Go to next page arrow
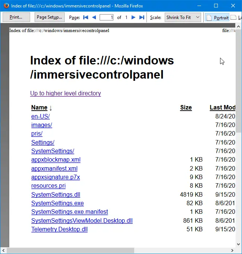The image size is (242, 254). [x=133, y=18]
